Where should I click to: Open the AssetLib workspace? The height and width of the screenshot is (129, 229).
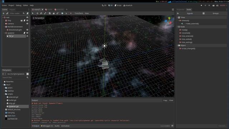coord(128,5)
